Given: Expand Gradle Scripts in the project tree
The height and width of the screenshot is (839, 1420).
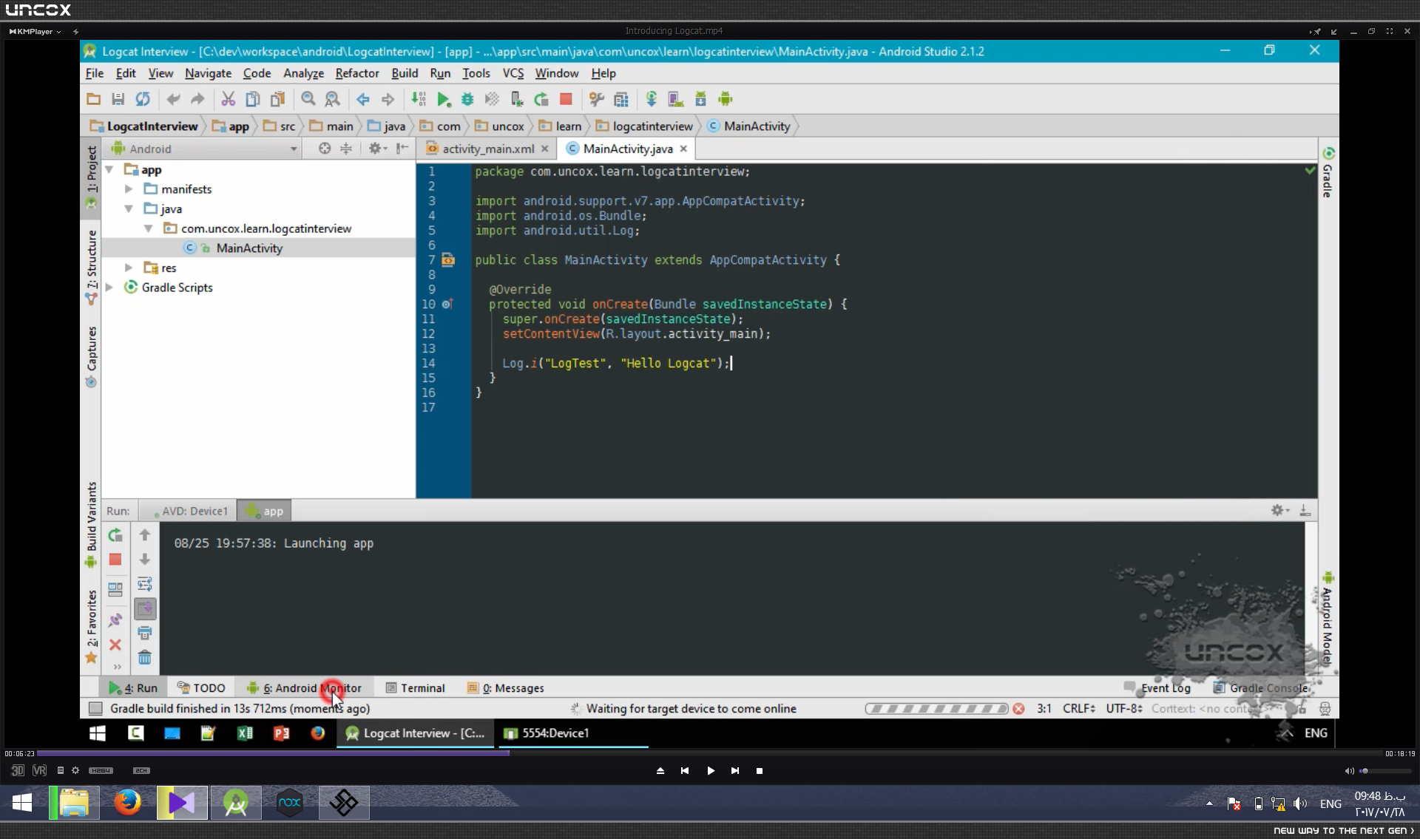Looking at the screenshot, I should [109, 288].
